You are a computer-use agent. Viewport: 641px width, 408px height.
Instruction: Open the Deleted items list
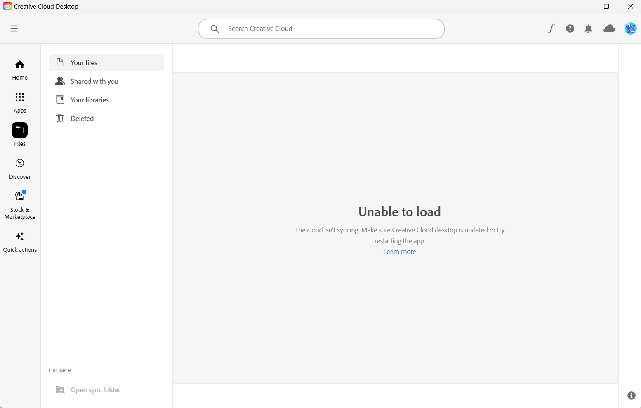[x=106, y=119]
